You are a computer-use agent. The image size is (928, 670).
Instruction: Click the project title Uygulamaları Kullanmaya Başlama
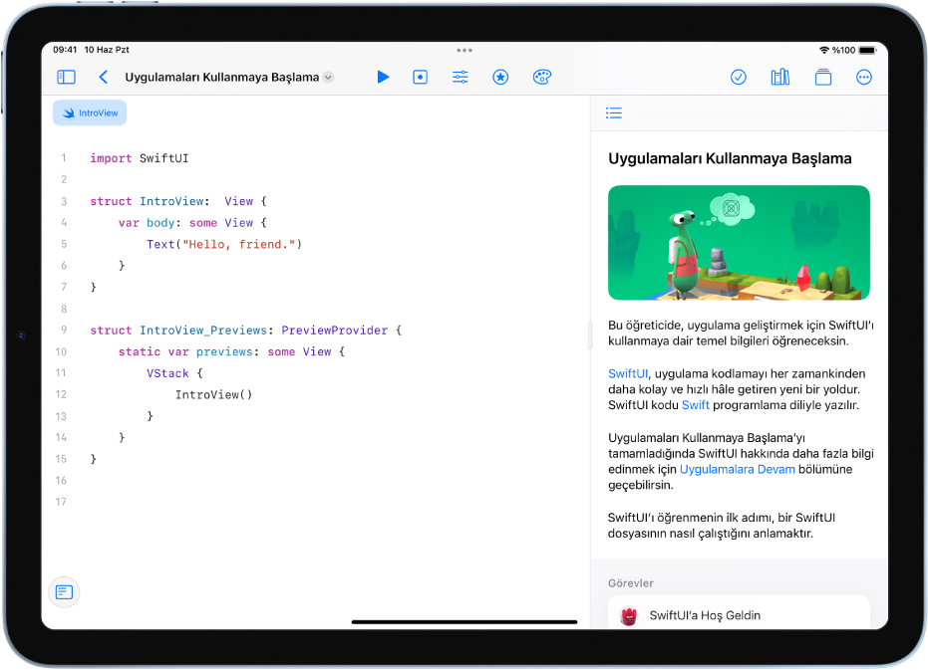(x=222, y=78)
